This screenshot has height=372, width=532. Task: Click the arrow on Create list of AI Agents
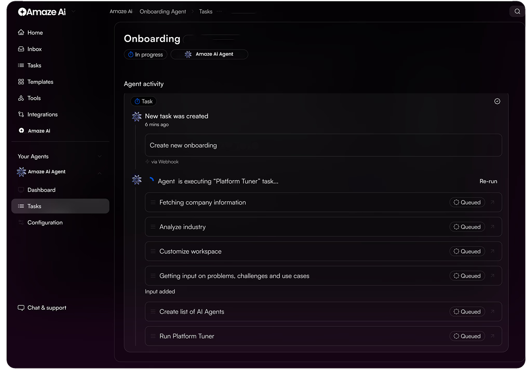(493, 312)
